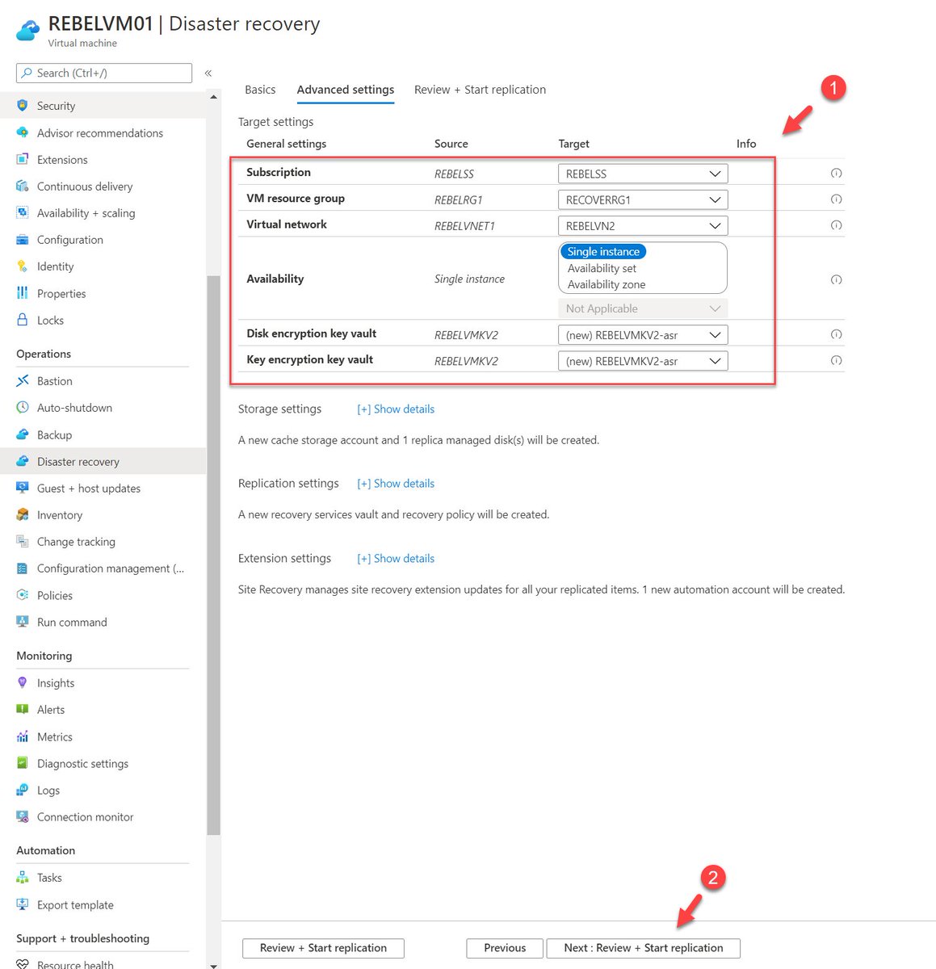Switch to the Basics tab

pyautogui.click(x=260, y=90)
